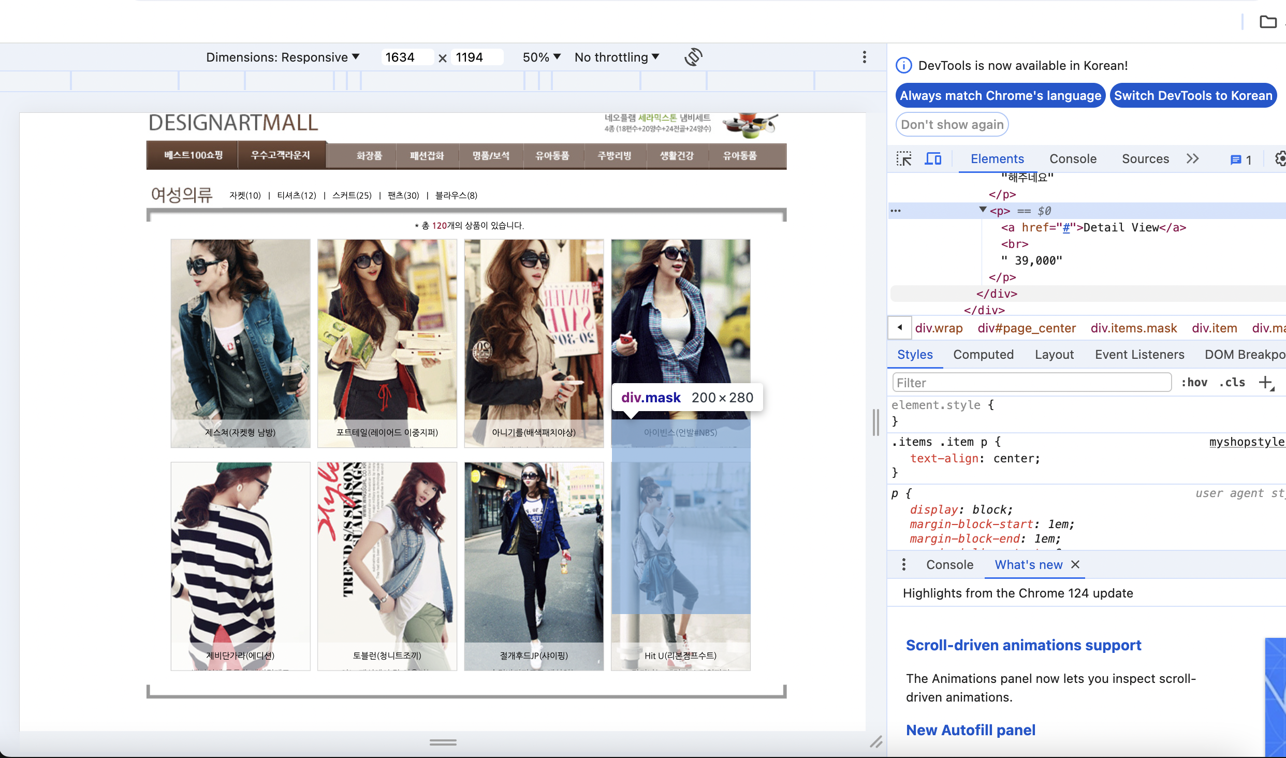
Task: Click the styles Filter input field
Action: coord(1031,383)
